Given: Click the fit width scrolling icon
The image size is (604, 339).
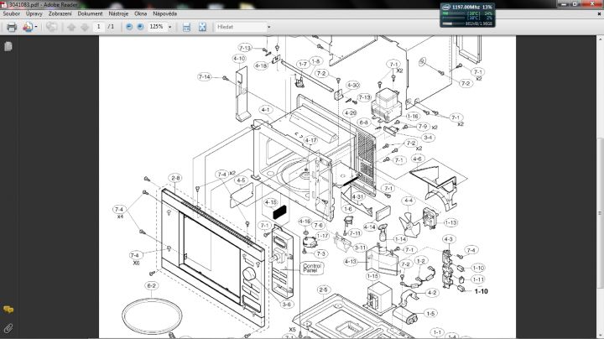Looking at the screenshot, I should (187, 27).
